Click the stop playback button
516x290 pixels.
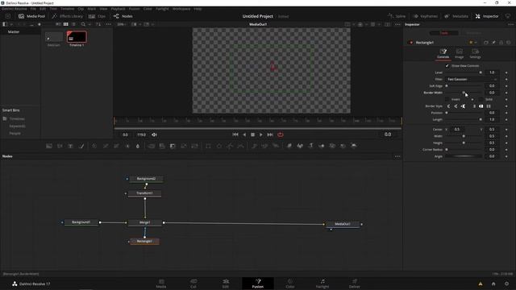click(x=252, y=135)
